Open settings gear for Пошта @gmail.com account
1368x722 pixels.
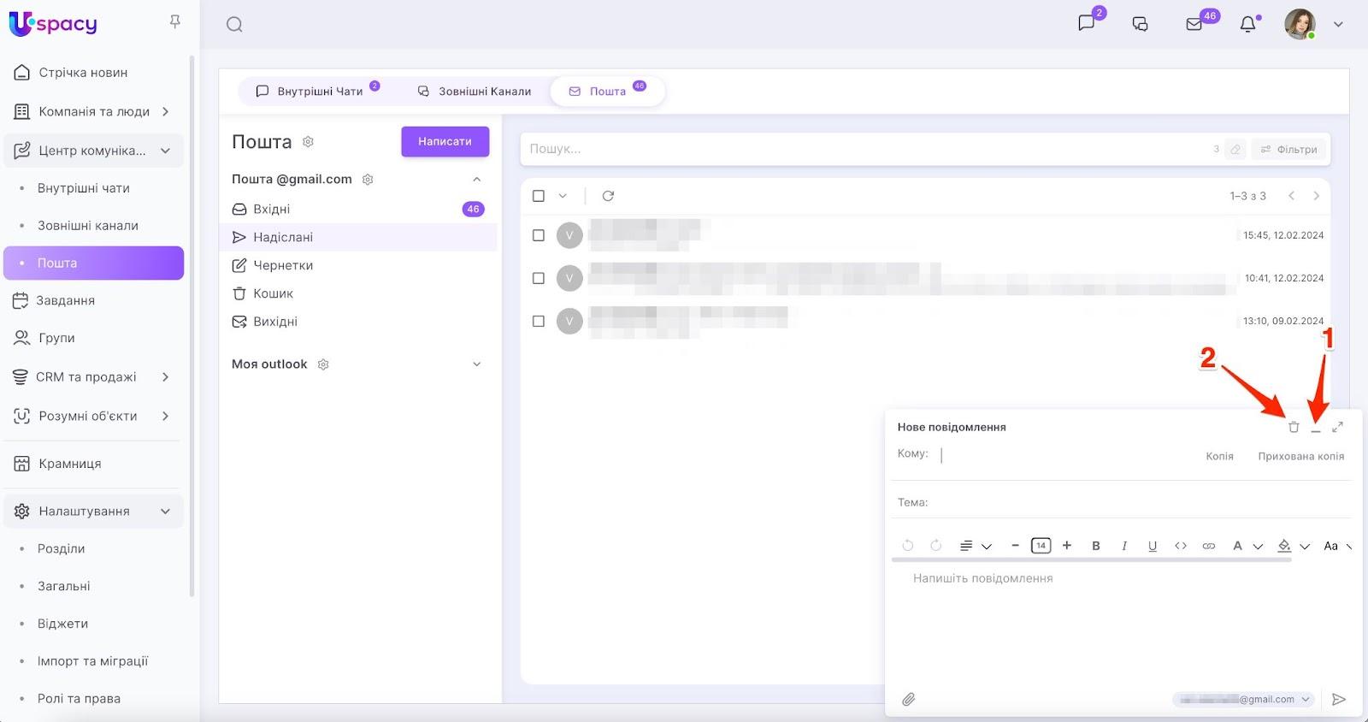pyautogui.click(x=368, y=180)
